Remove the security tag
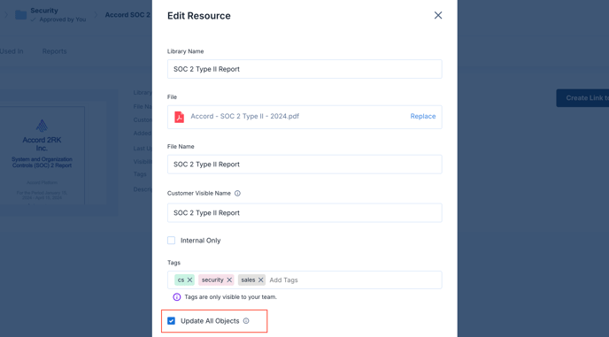 point(229,280)
